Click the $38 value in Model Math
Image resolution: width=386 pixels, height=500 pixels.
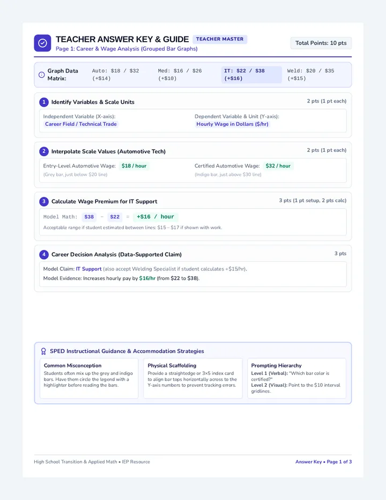point(89,217)
